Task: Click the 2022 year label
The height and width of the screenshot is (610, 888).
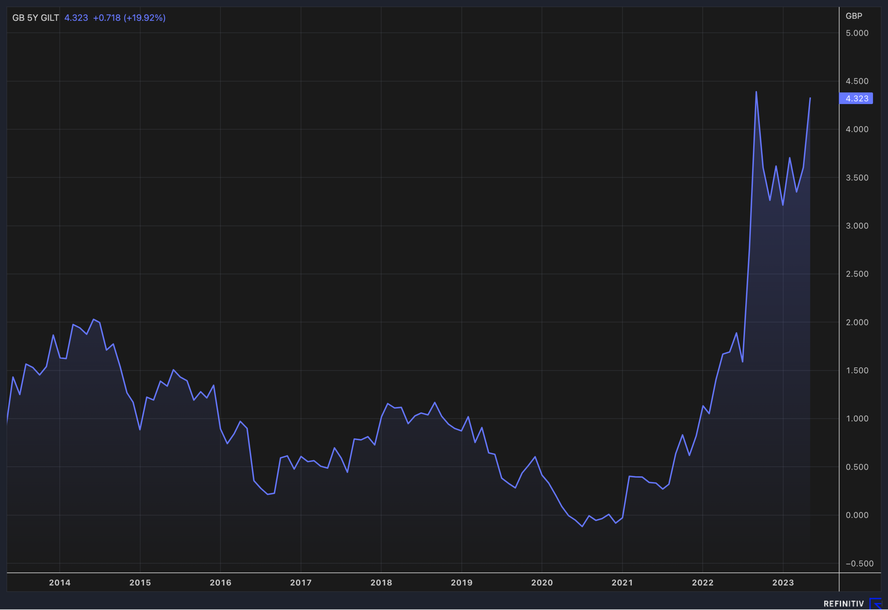Action: 703,583
